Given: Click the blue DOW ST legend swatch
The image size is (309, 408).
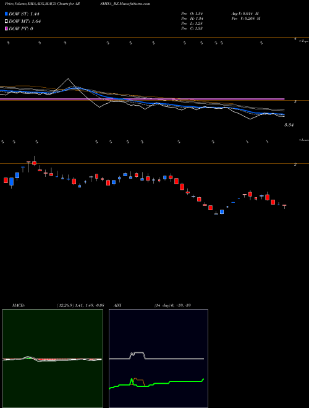Looking at the screenshot, I should (x=6, y=14).
